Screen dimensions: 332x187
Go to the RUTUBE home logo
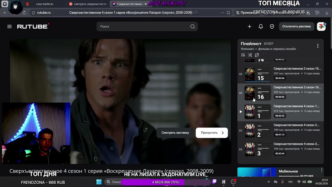click(33, 26)
